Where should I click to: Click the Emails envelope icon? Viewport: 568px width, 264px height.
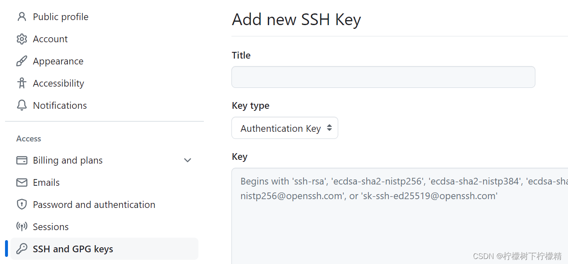[21, 182]
